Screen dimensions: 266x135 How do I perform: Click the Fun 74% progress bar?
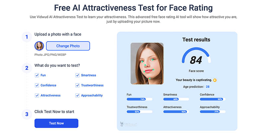tap(139, 99)
